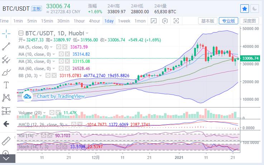Expand MA (30, close, 0) dropdown arrow
This screenshot has height=165, width=264.
coord(54,61)
